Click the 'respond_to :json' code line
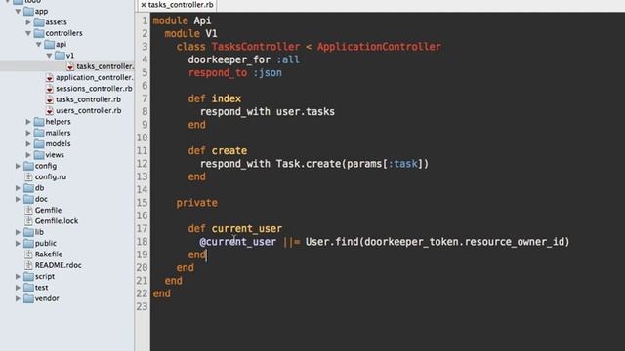Image resolution: width=625 pixels, height=351 pixels. pyautogui.click(x=234, y=73)
